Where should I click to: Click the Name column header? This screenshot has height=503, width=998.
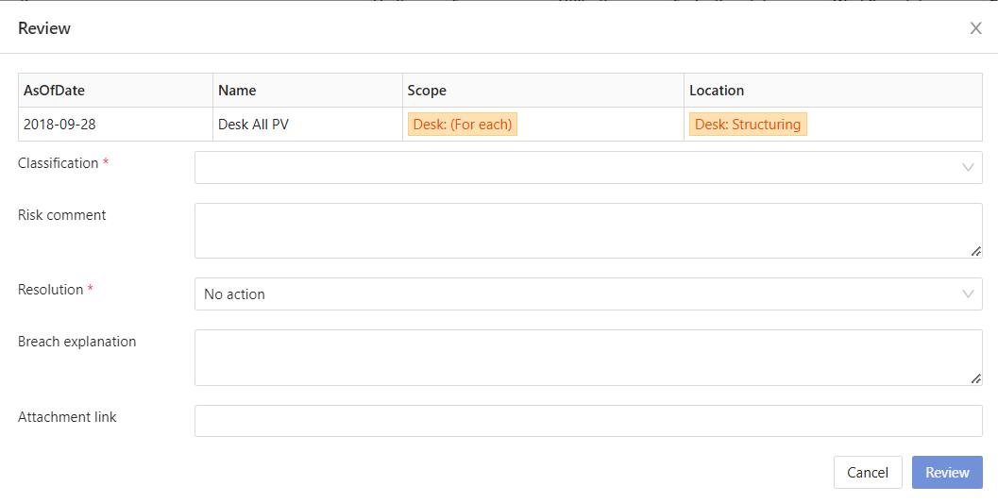pyautogui.click(x=237, y=91)
